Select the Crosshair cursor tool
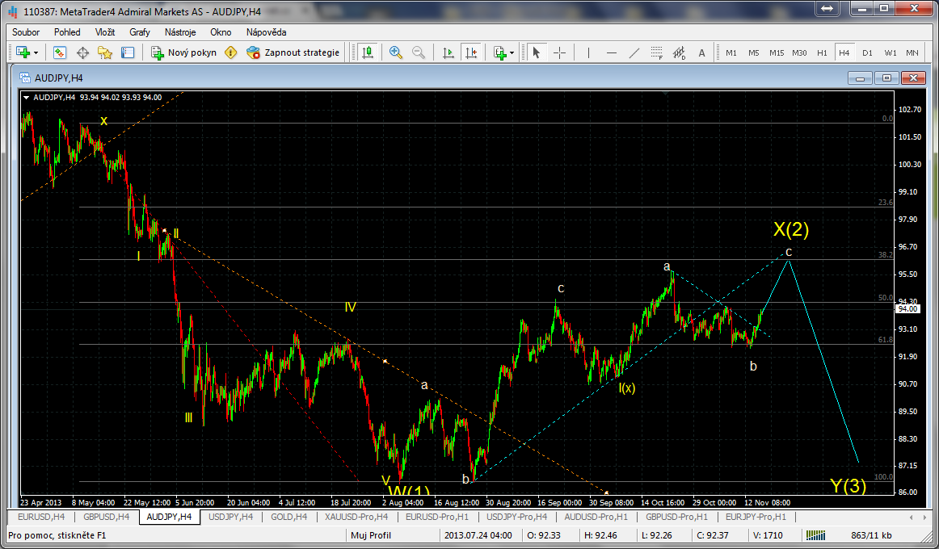 click(x=559, y=52)
